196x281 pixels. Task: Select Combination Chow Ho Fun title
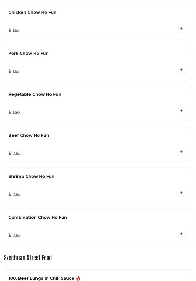(38, 218)
